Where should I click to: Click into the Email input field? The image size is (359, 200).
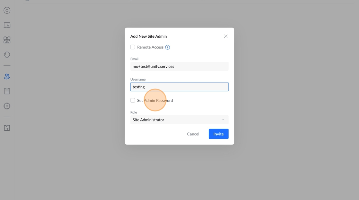click(x=179, y=66)
